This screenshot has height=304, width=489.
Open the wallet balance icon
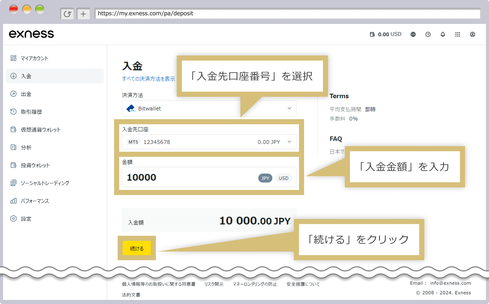(372, 34)
